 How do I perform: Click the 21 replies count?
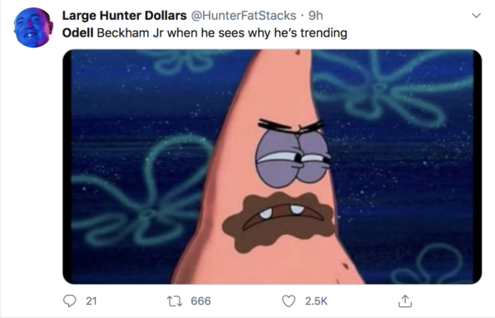(x=92, y=301)
